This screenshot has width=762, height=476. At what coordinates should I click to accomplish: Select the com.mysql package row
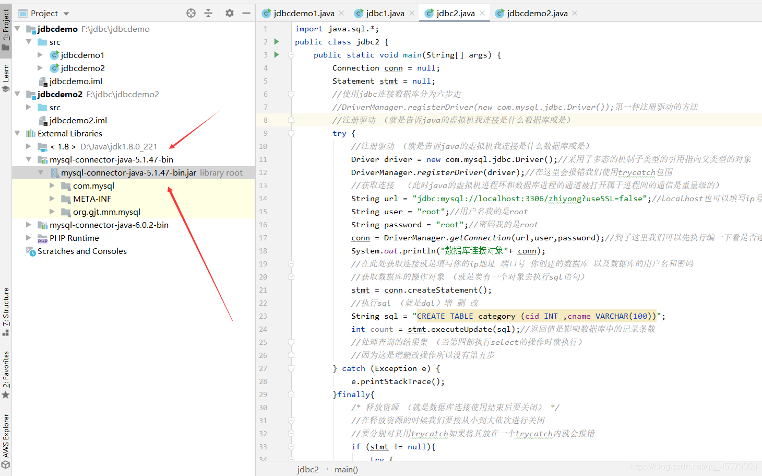click(133, 185)
